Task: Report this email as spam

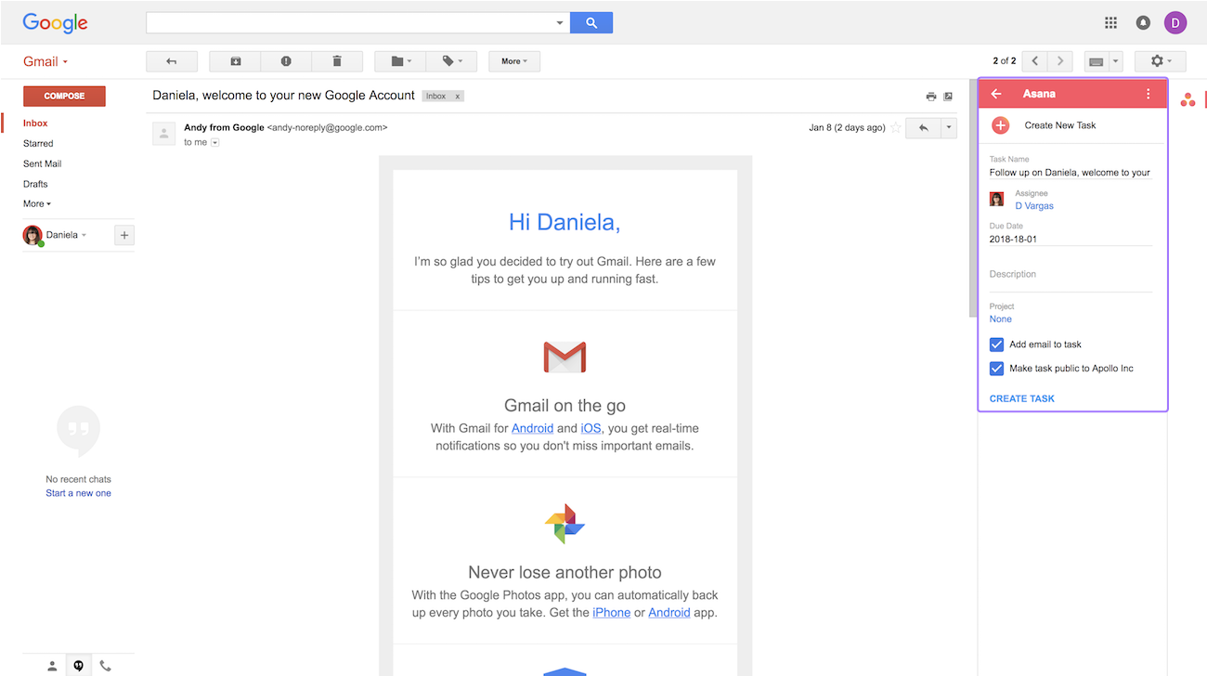Action: click(x=286, y=61)
